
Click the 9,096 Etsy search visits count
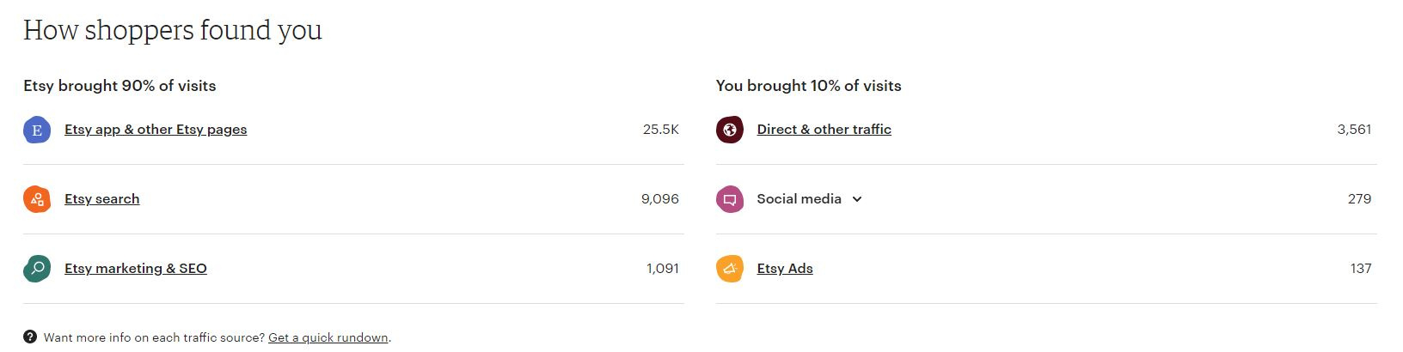point(660,199)
